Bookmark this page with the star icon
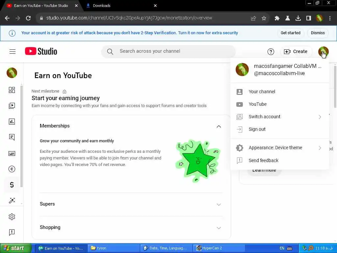 pos(264,18)
